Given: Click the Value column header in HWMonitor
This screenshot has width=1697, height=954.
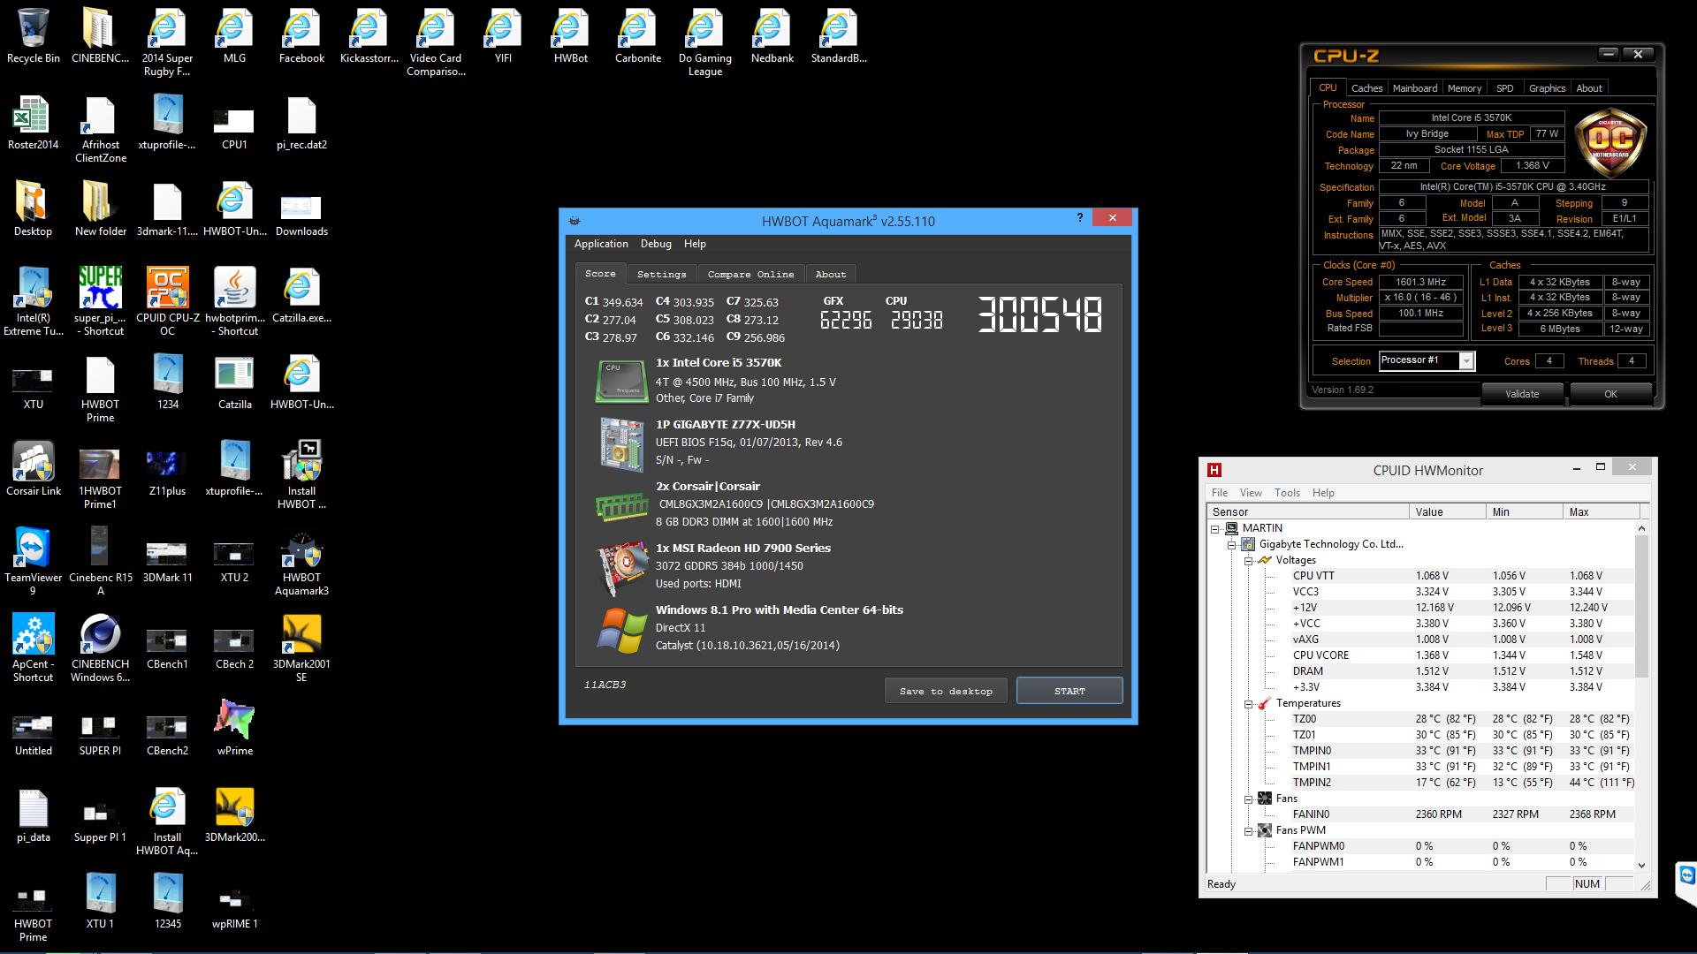Looking at the screenshot, I should click(1447, 512).
